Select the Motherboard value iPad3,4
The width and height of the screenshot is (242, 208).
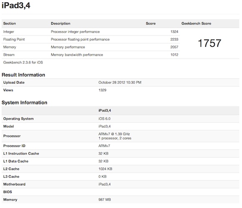pos(104,184)
